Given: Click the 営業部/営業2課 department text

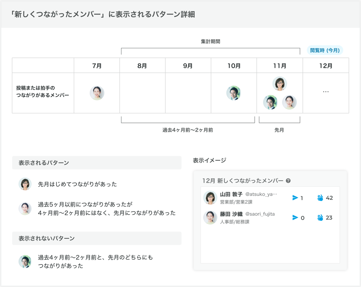Looking at the screenshot, I should pos(236,202).
